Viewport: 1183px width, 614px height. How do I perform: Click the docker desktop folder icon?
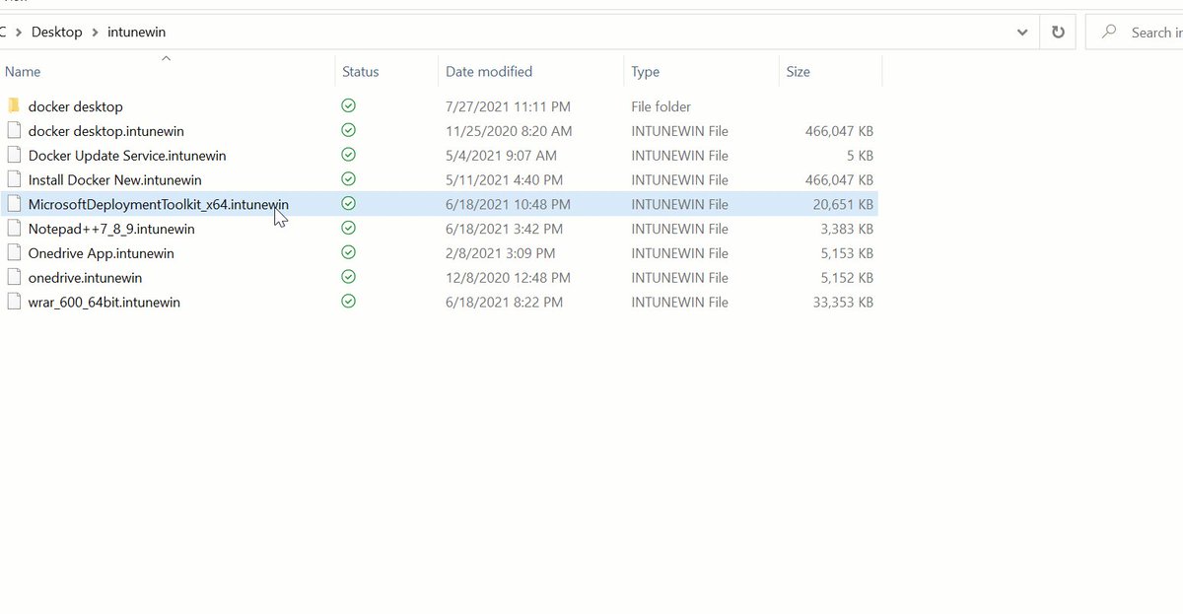pyautogui.click(x=14, y=105)
